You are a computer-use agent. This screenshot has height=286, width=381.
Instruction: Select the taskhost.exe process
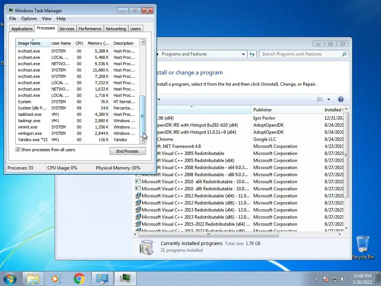(77, 114)
